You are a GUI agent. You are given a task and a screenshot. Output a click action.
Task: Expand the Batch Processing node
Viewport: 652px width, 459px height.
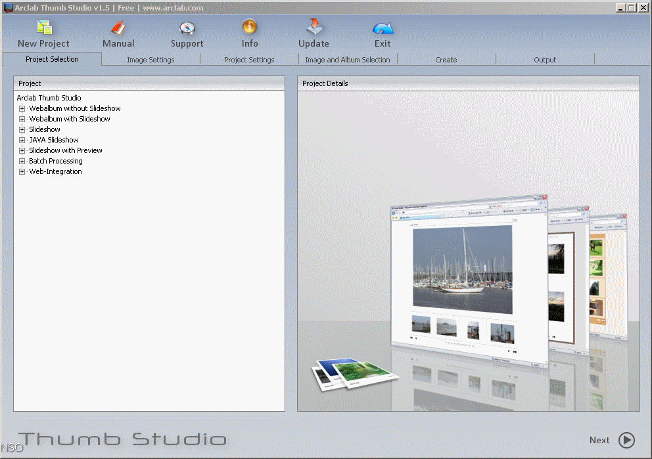coord(22,161)
